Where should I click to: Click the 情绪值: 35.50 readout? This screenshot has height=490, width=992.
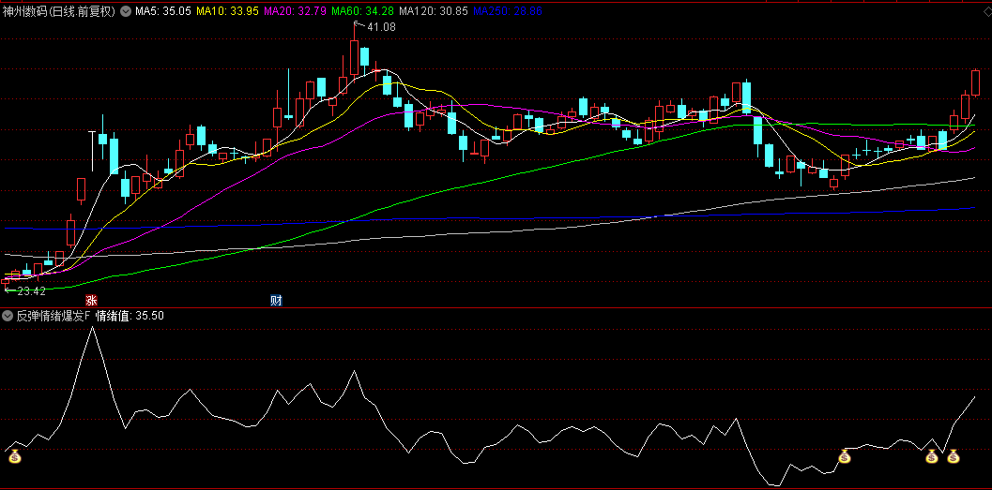(130, 316)
